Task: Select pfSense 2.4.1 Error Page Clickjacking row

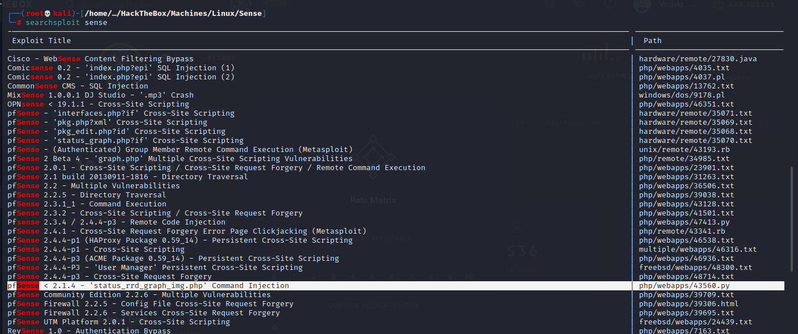Action: point(187,231)
